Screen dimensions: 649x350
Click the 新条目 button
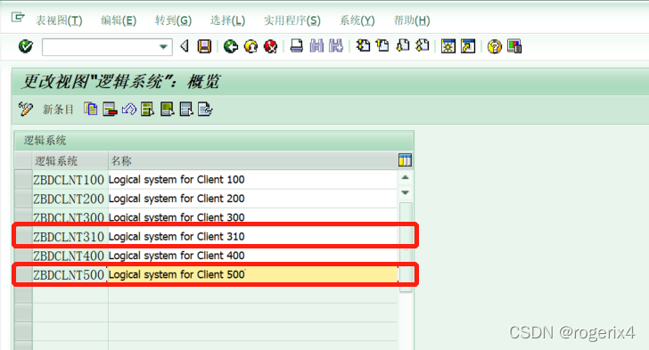click(x=58, y=110)
